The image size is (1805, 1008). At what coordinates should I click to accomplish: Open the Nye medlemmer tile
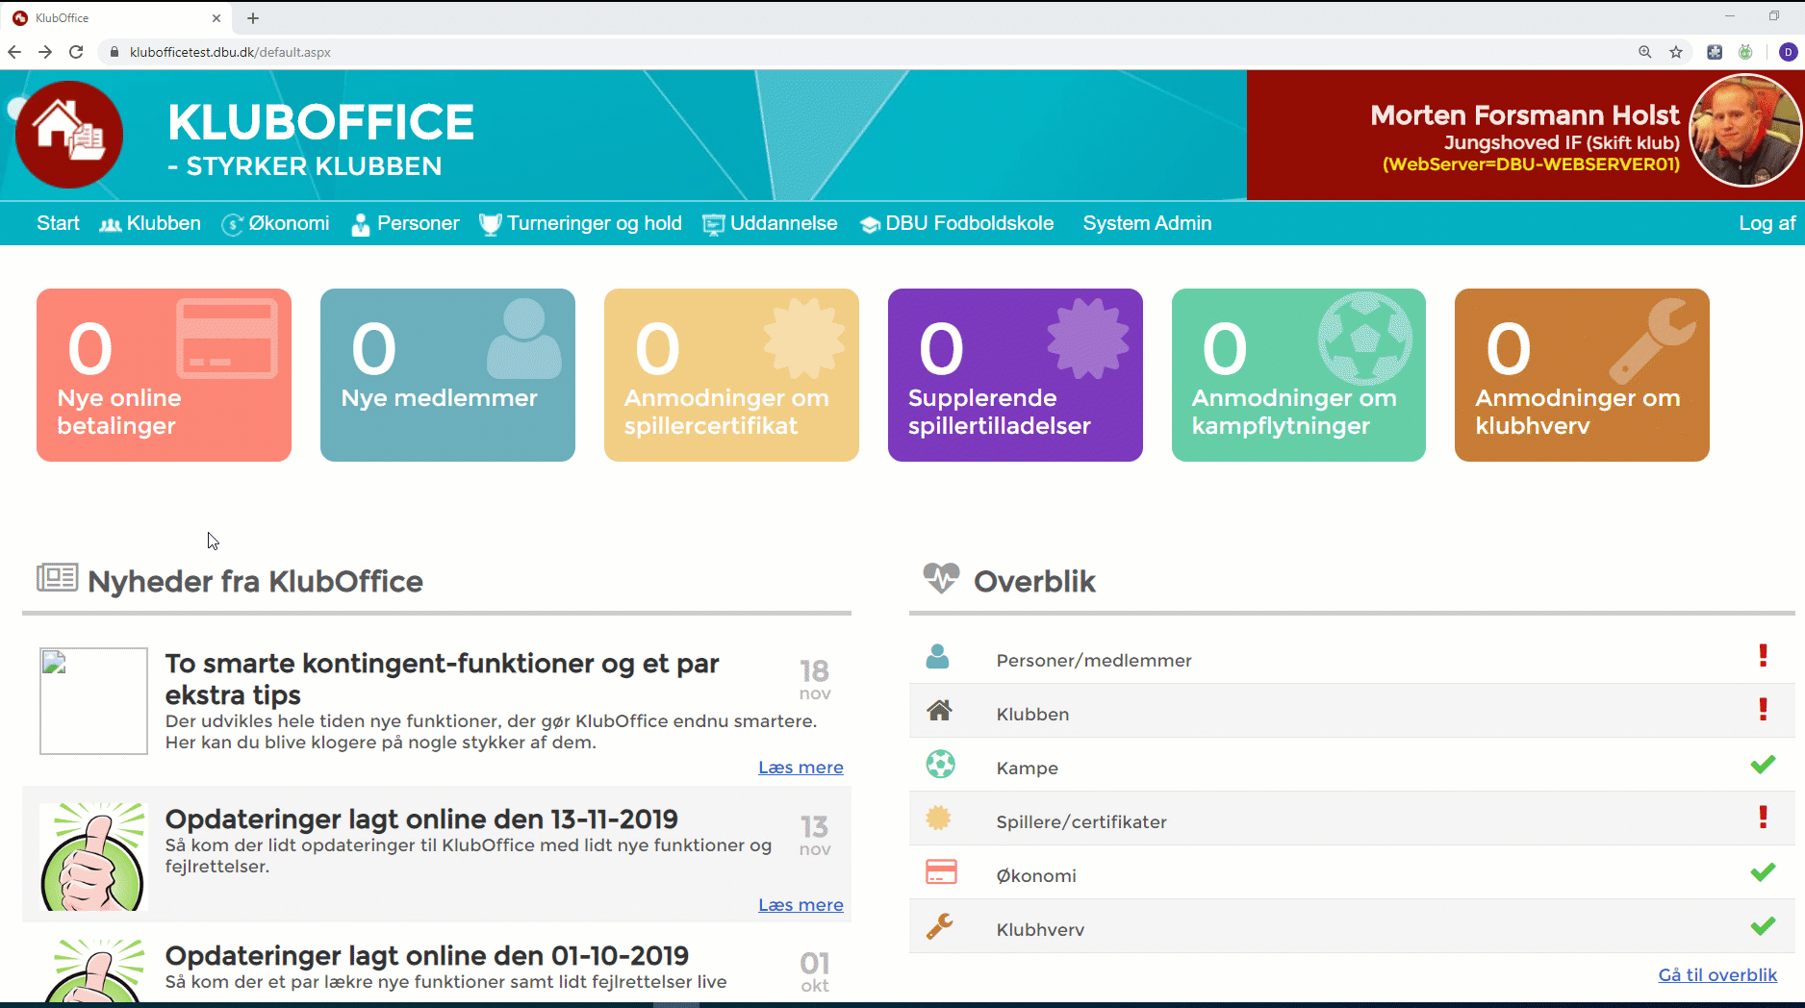click(447, 375)
